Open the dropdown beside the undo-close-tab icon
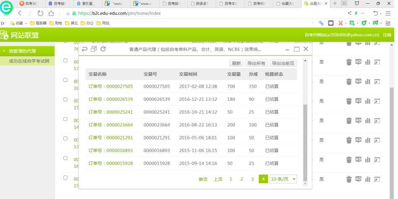 tap(380, 13)
